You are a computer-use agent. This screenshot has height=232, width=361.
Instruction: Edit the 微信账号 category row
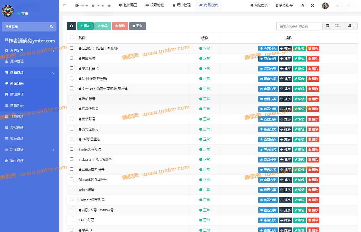coord(299,119)
